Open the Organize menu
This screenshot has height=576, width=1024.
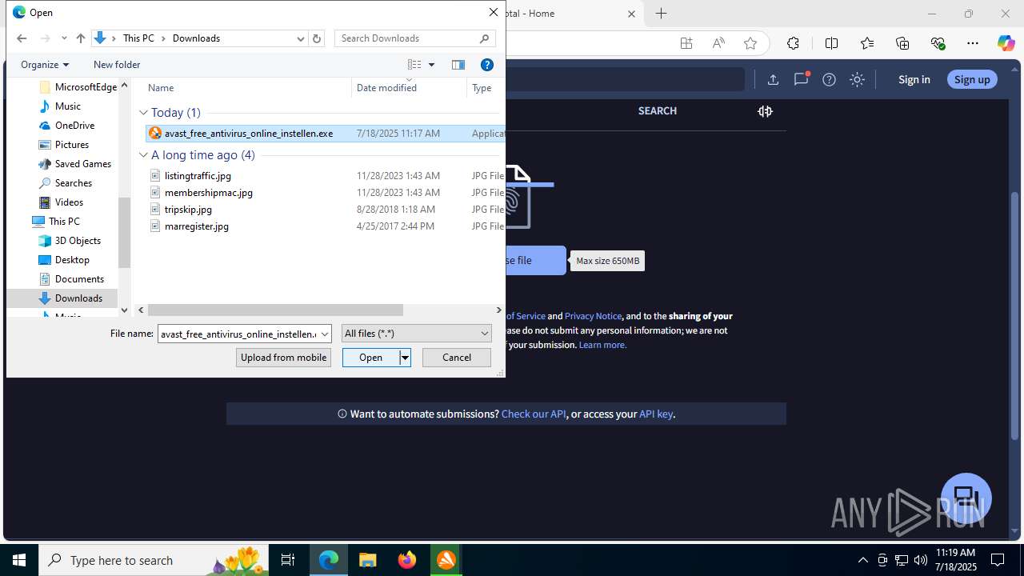point(45,65)
